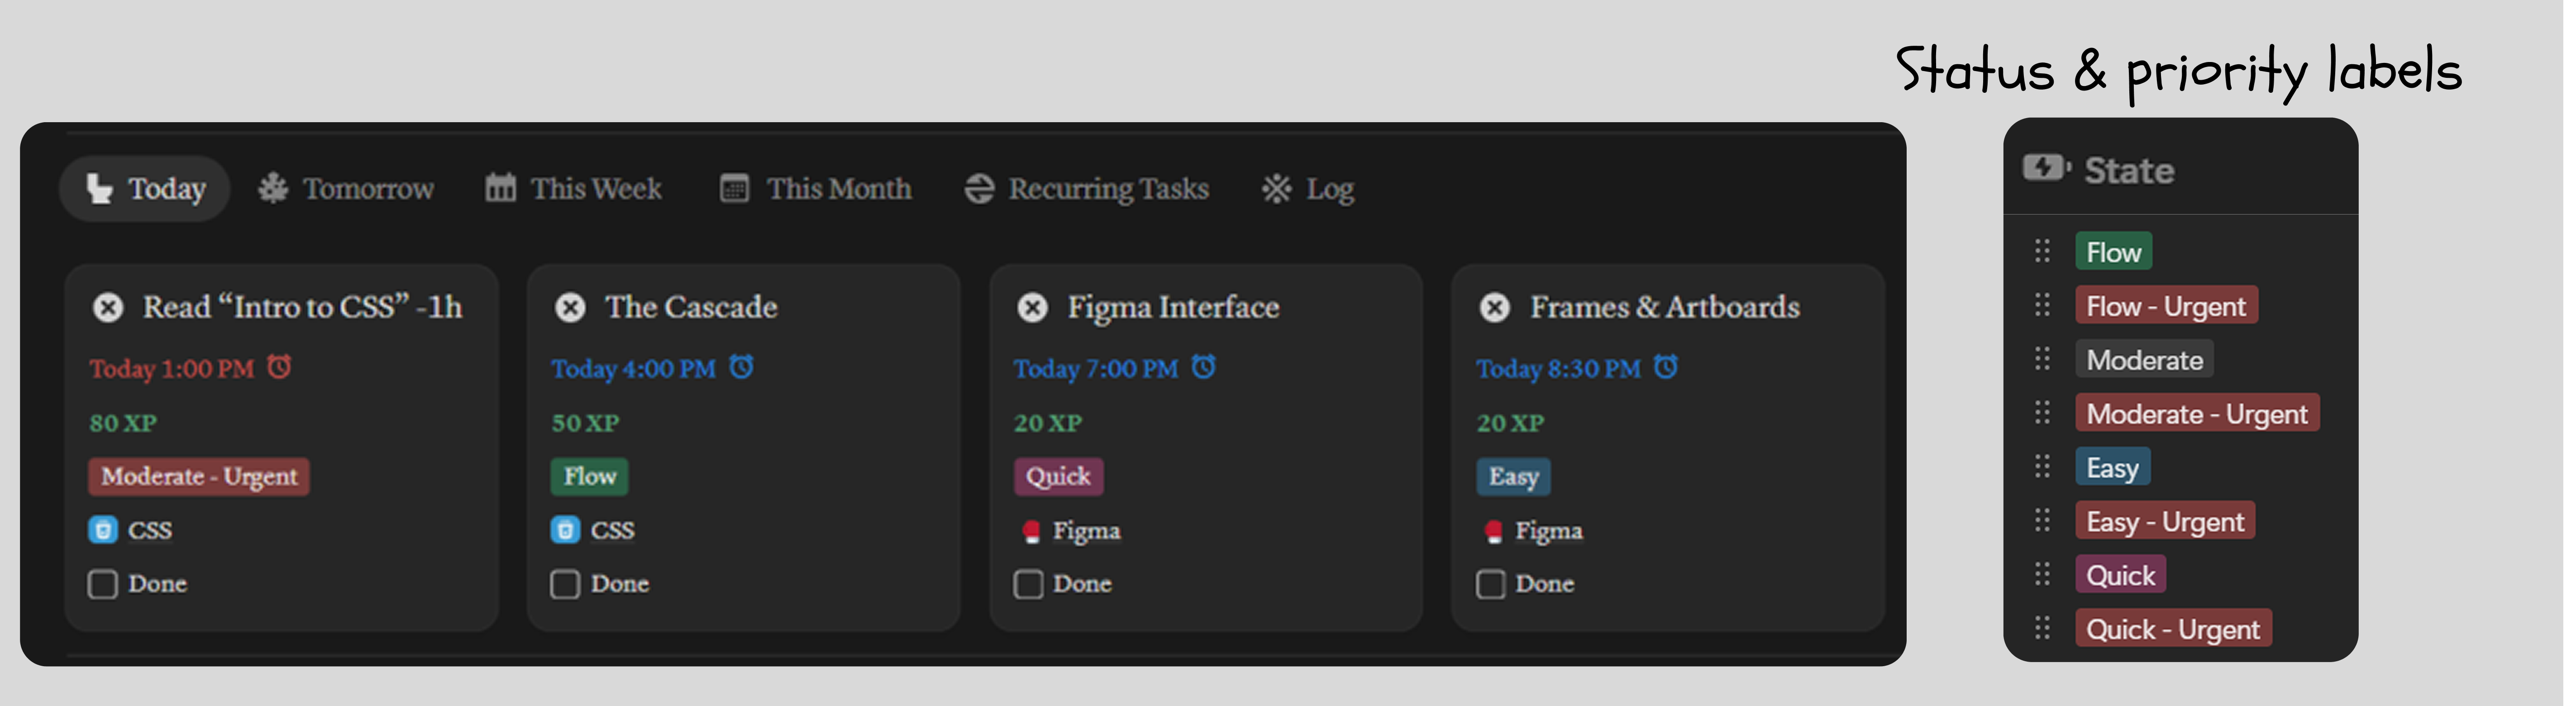The image size is (2576, 706).
Task: Click alarm clock icon beside Today 4:00 PM
Action: 741,367
